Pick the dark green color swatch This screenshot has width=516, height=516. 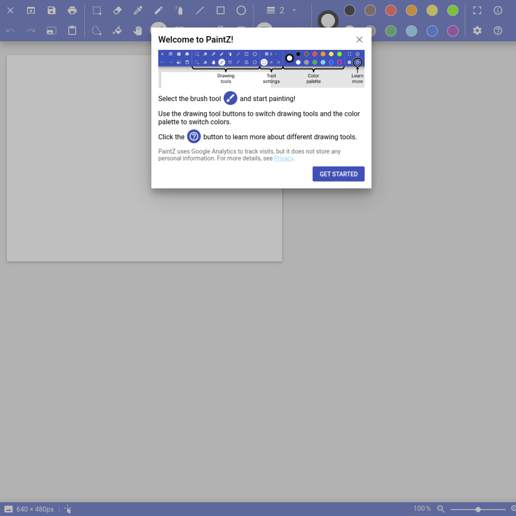pyautogui.click(x=390, y=31)
